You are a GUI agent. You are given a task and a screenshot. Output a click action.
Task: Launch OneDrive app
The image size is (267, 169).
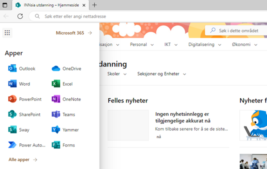pos(66,68)
